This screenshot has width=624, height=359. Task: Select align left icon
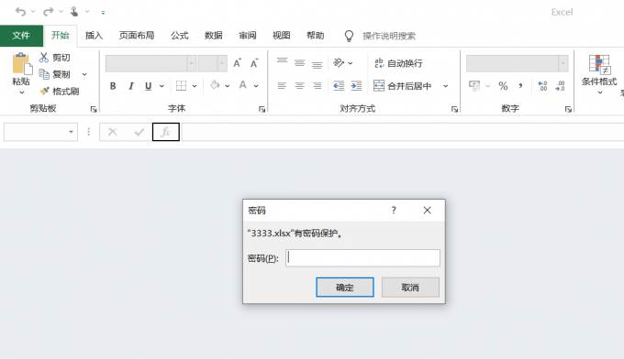tap(282, 86)
